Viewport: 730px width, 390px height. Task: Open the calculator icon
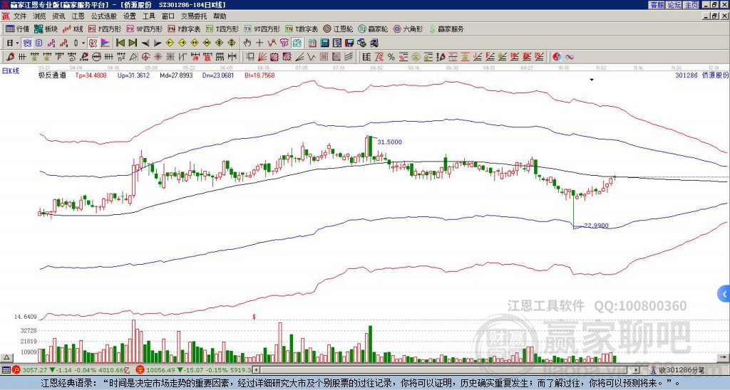coord(324,43)
